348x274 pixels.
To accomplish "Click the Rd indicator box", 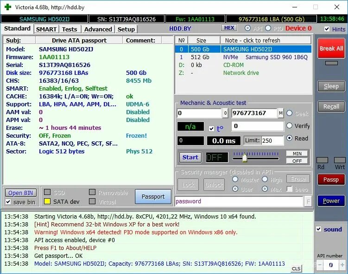I will 322,160.
